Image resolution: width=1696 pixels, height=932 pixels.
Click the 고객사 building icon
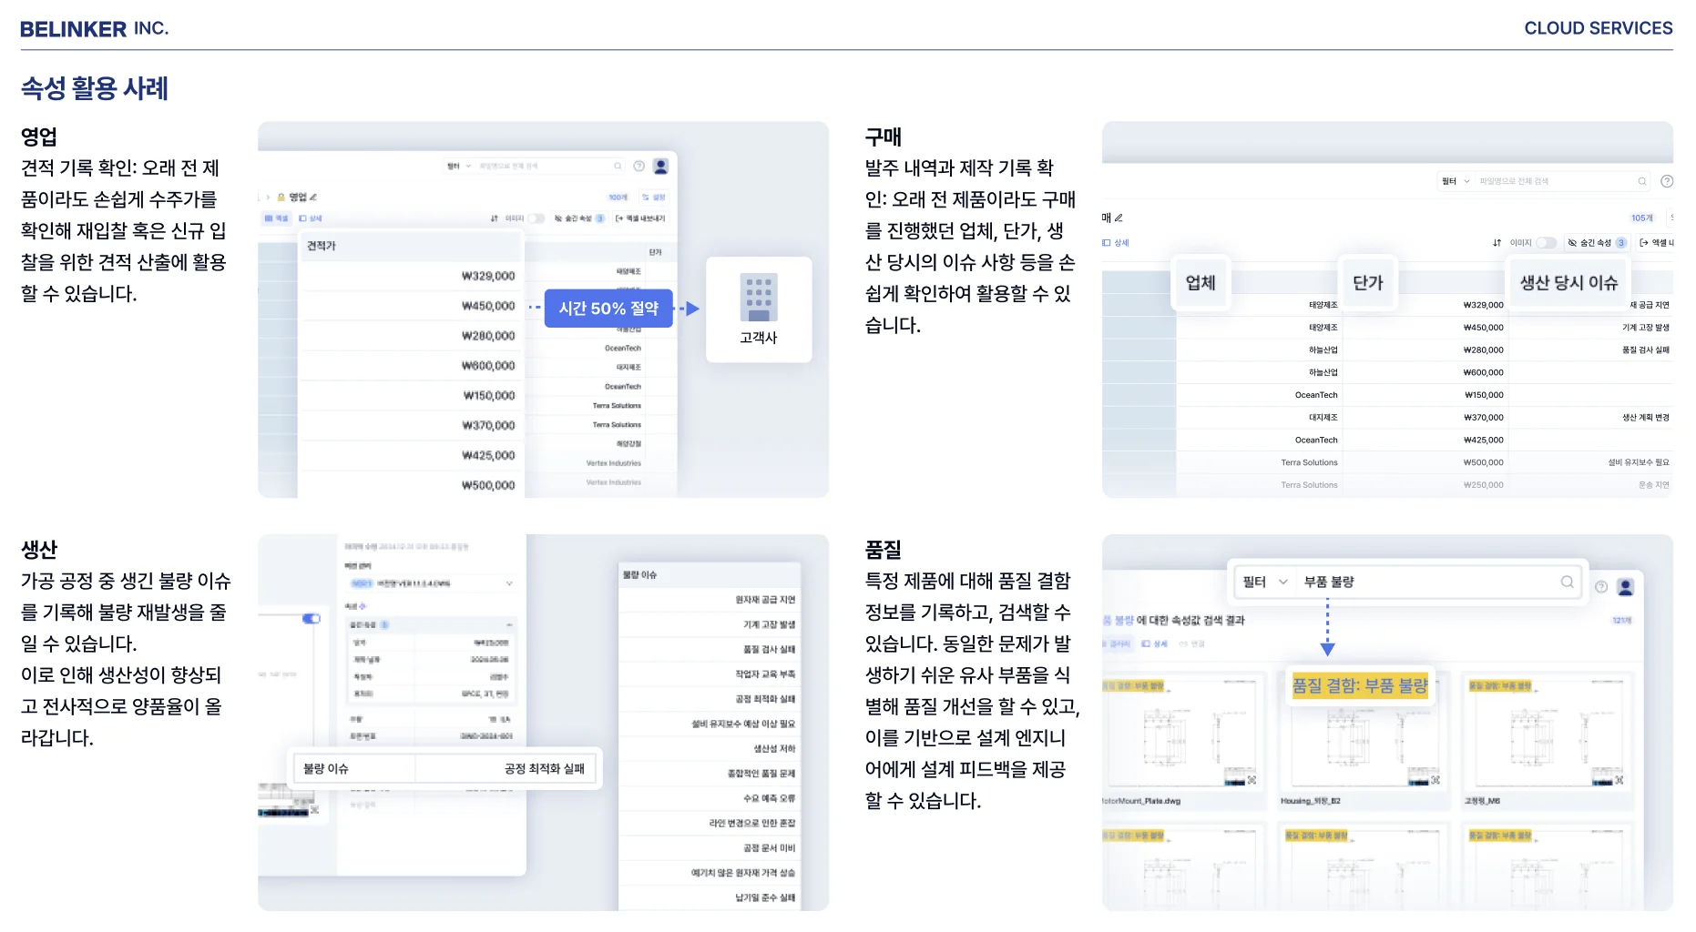point(759,298)
